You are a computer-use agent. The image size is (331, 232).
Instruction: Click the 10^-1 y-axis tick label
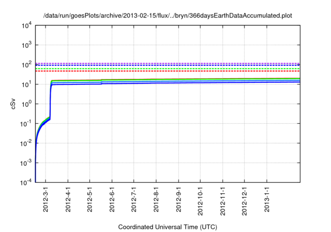(26, 124)
